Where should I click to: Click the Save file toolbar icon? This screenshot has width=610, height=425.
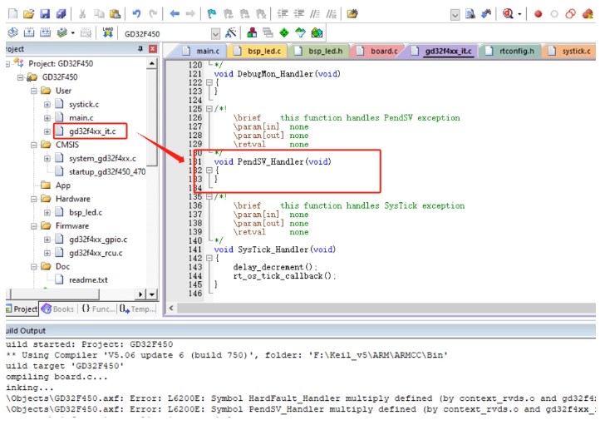click(46, 14)
